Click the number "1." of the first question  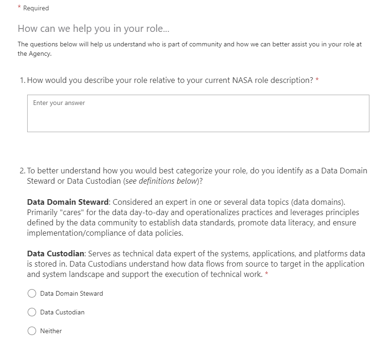(x=23, y=80)
